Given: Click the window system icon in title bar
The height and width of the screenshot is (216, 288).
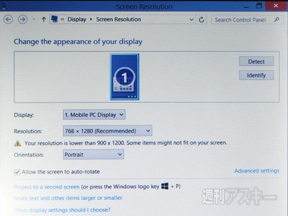Looking at the screenshot, I should [x=4, y=6].
